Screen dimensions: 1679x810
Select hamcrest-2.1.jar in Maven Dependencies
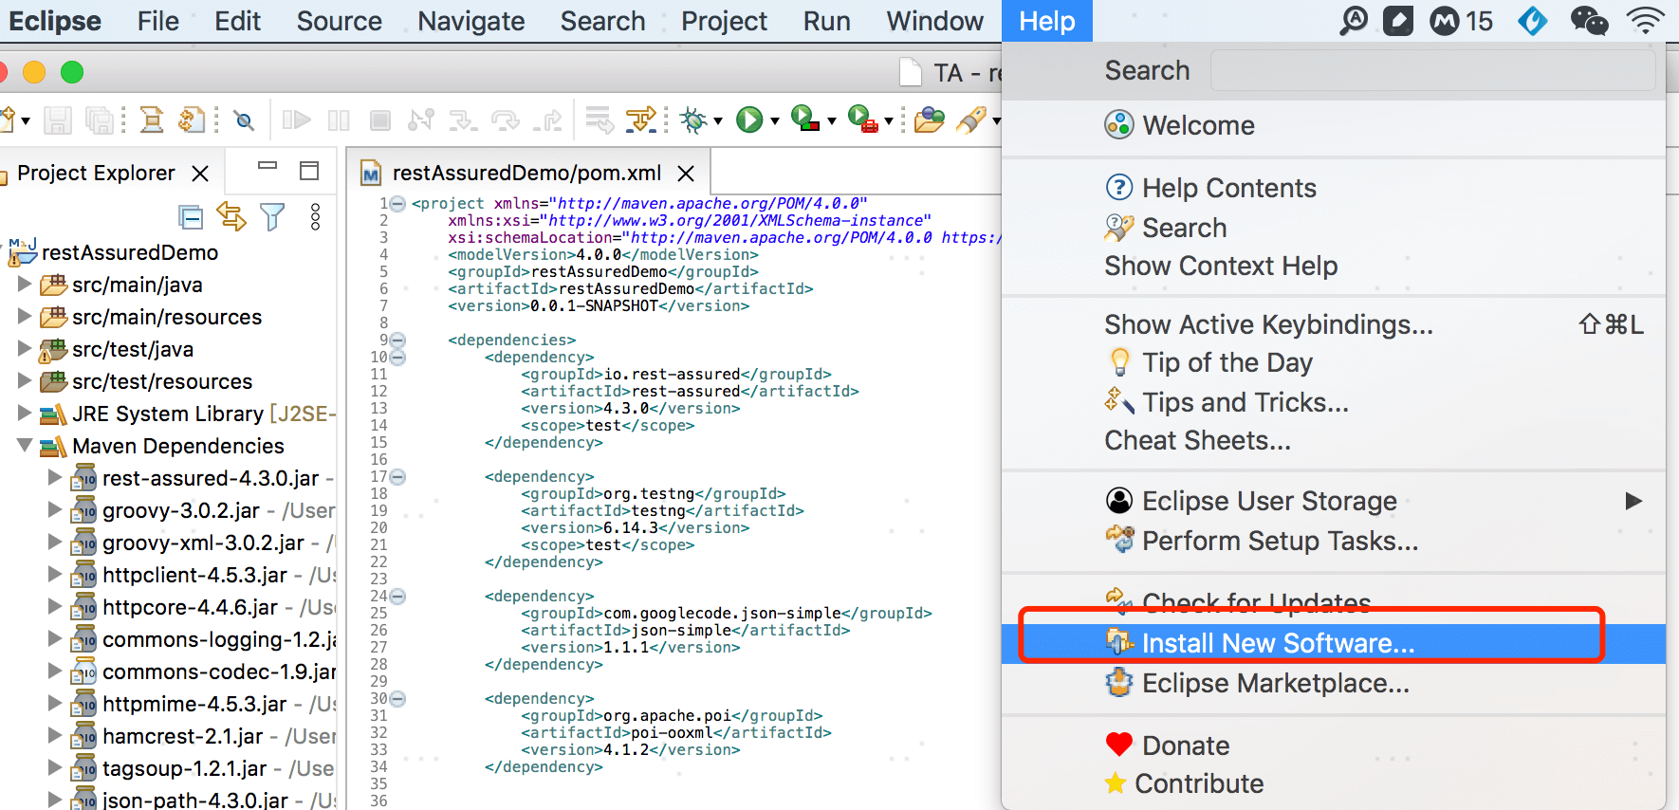coord(182,736)
